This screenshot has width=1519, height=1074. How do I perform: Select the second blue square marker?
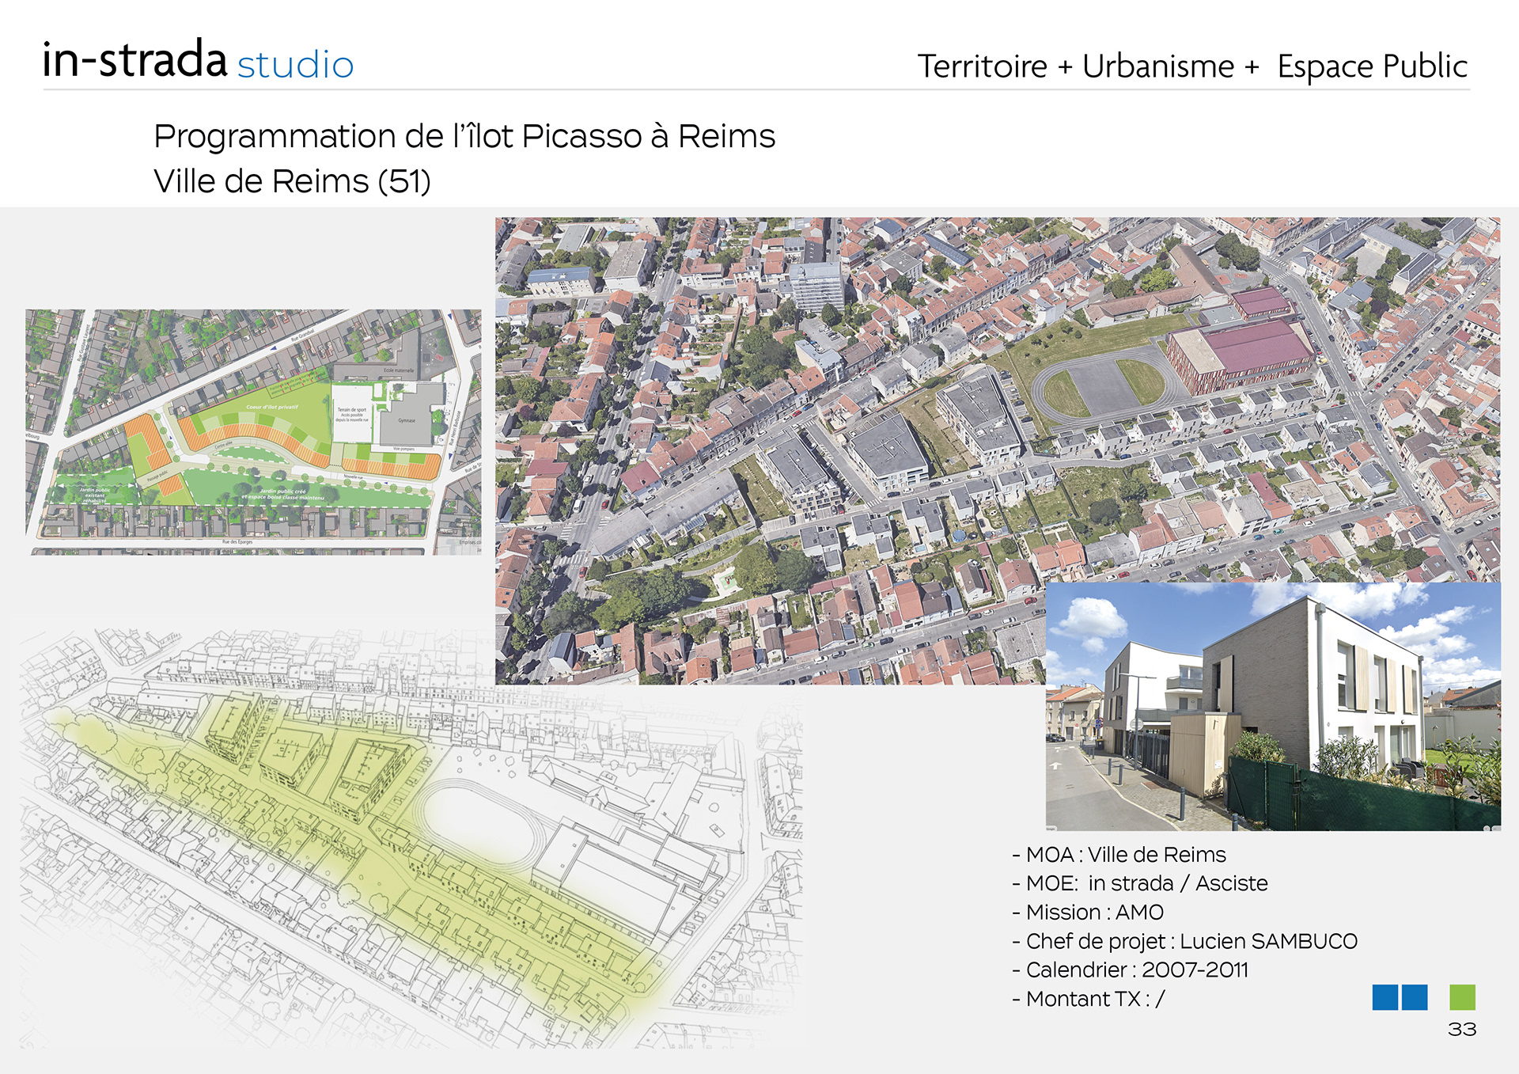(1415, 997)
